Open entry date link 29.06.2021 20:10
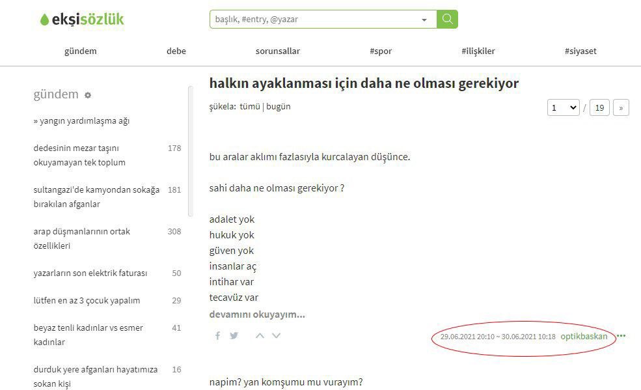The image size is (641, 390). point(498,337)
